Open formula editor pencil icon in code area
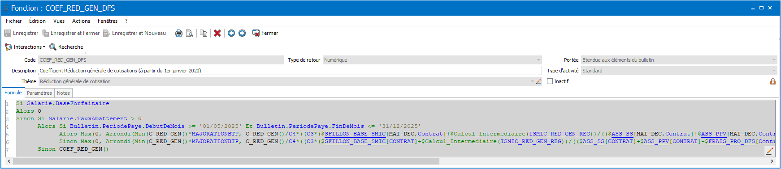The image size is (781, 169). [x=769, y=151]
